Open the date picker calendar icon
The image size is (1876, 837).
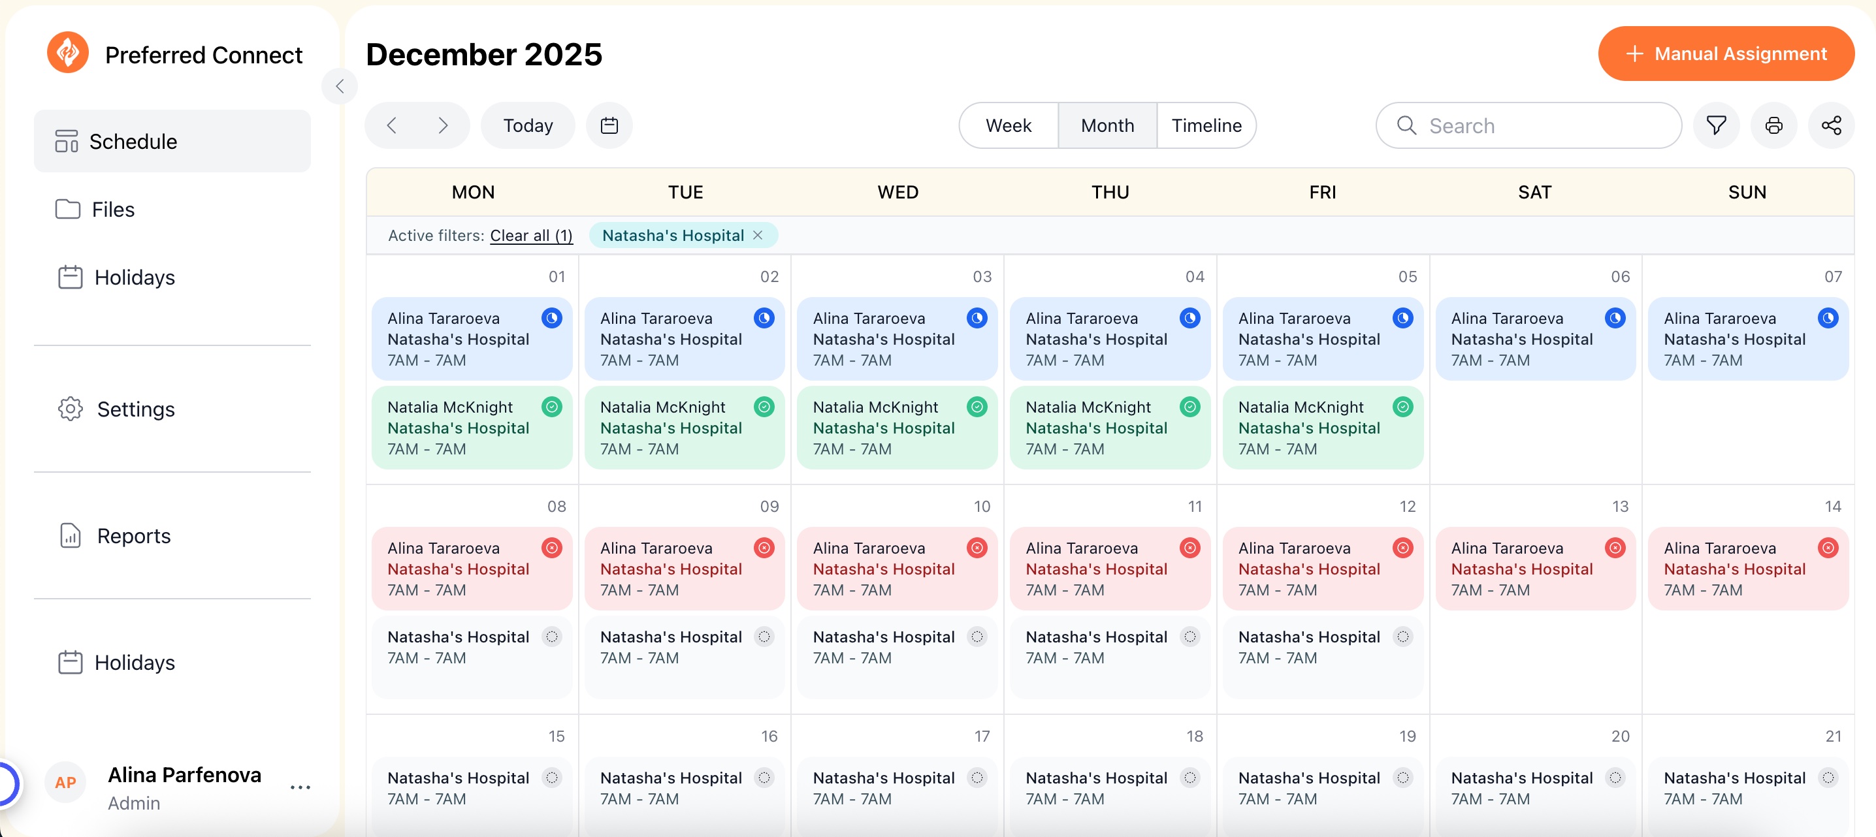click(x=609, y=125)
